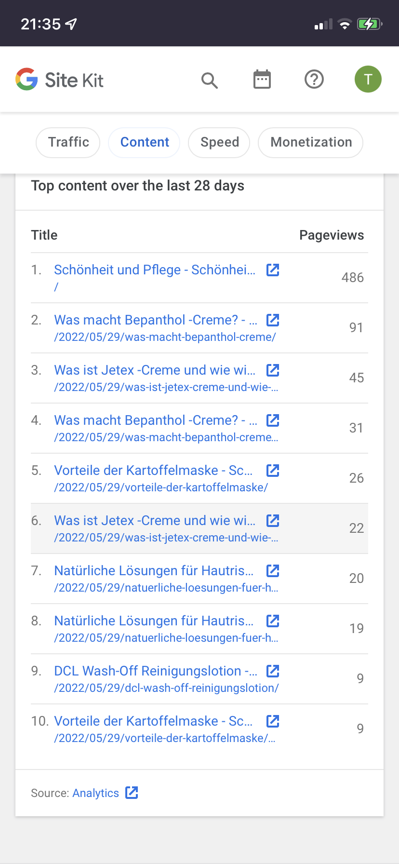Viewport: 399px width, 864px height.
Task: Switch to the Traffic tab
Action: [68, 142]
